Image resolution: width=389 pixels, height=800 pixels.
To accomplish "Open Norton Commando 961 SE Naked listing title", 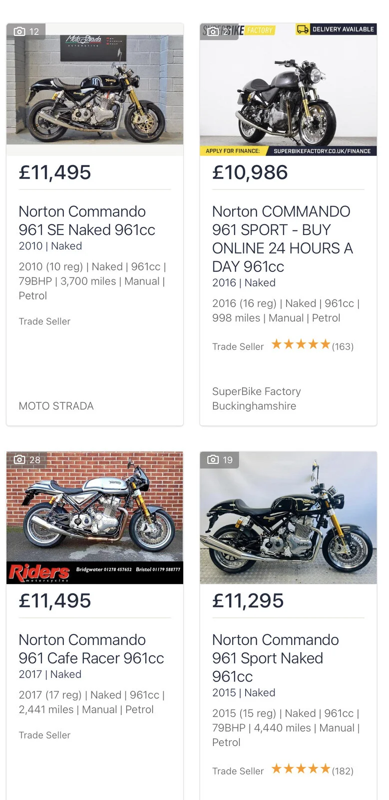I will pos(87,220).
